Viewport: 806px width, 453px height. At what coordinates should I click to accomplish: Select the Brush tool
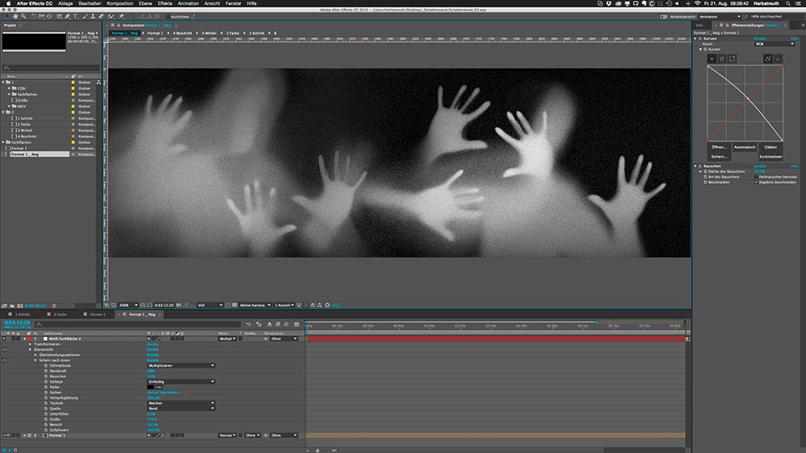(x=85, y=16)
